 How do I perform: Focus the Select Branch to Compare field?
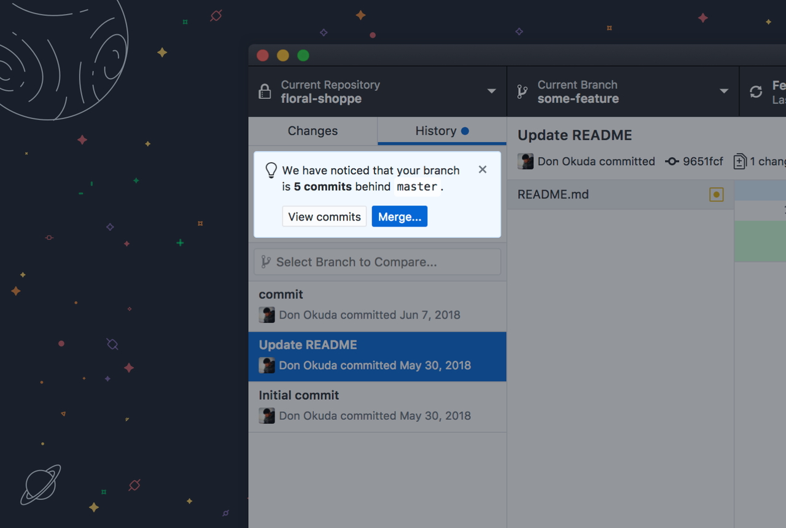378,262
